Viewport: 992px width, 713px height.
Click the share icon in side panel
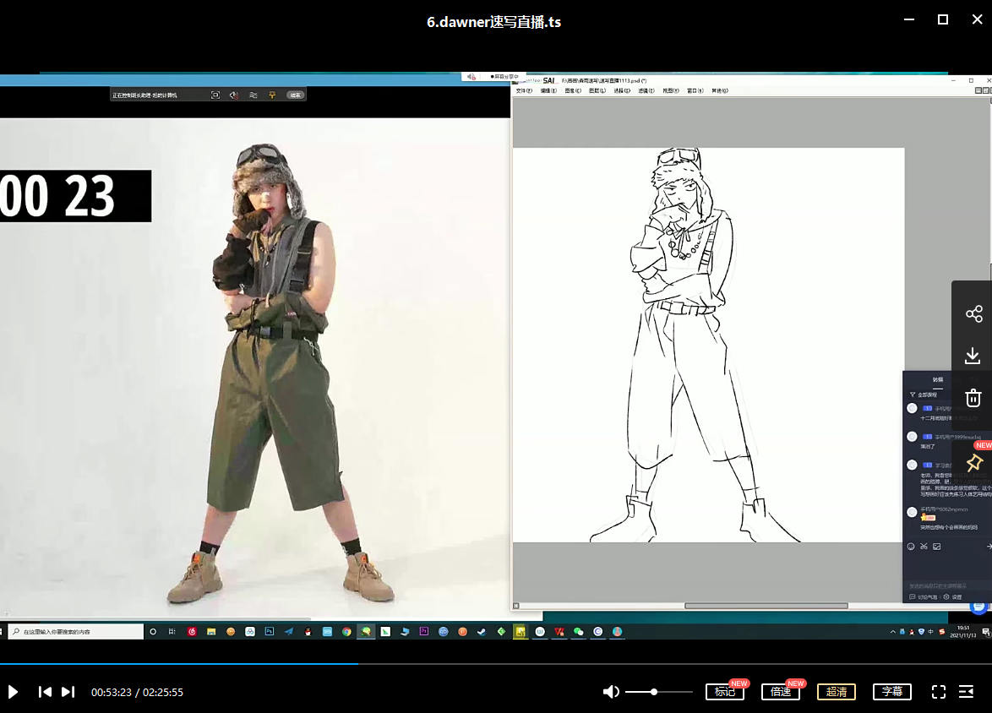tap(973, 313)
